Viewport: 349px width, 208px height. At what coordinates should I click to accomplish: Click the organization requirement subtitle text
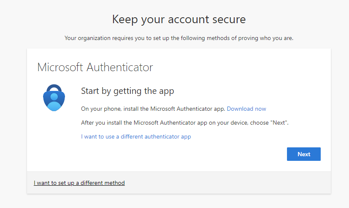click(x=179, y=38)
